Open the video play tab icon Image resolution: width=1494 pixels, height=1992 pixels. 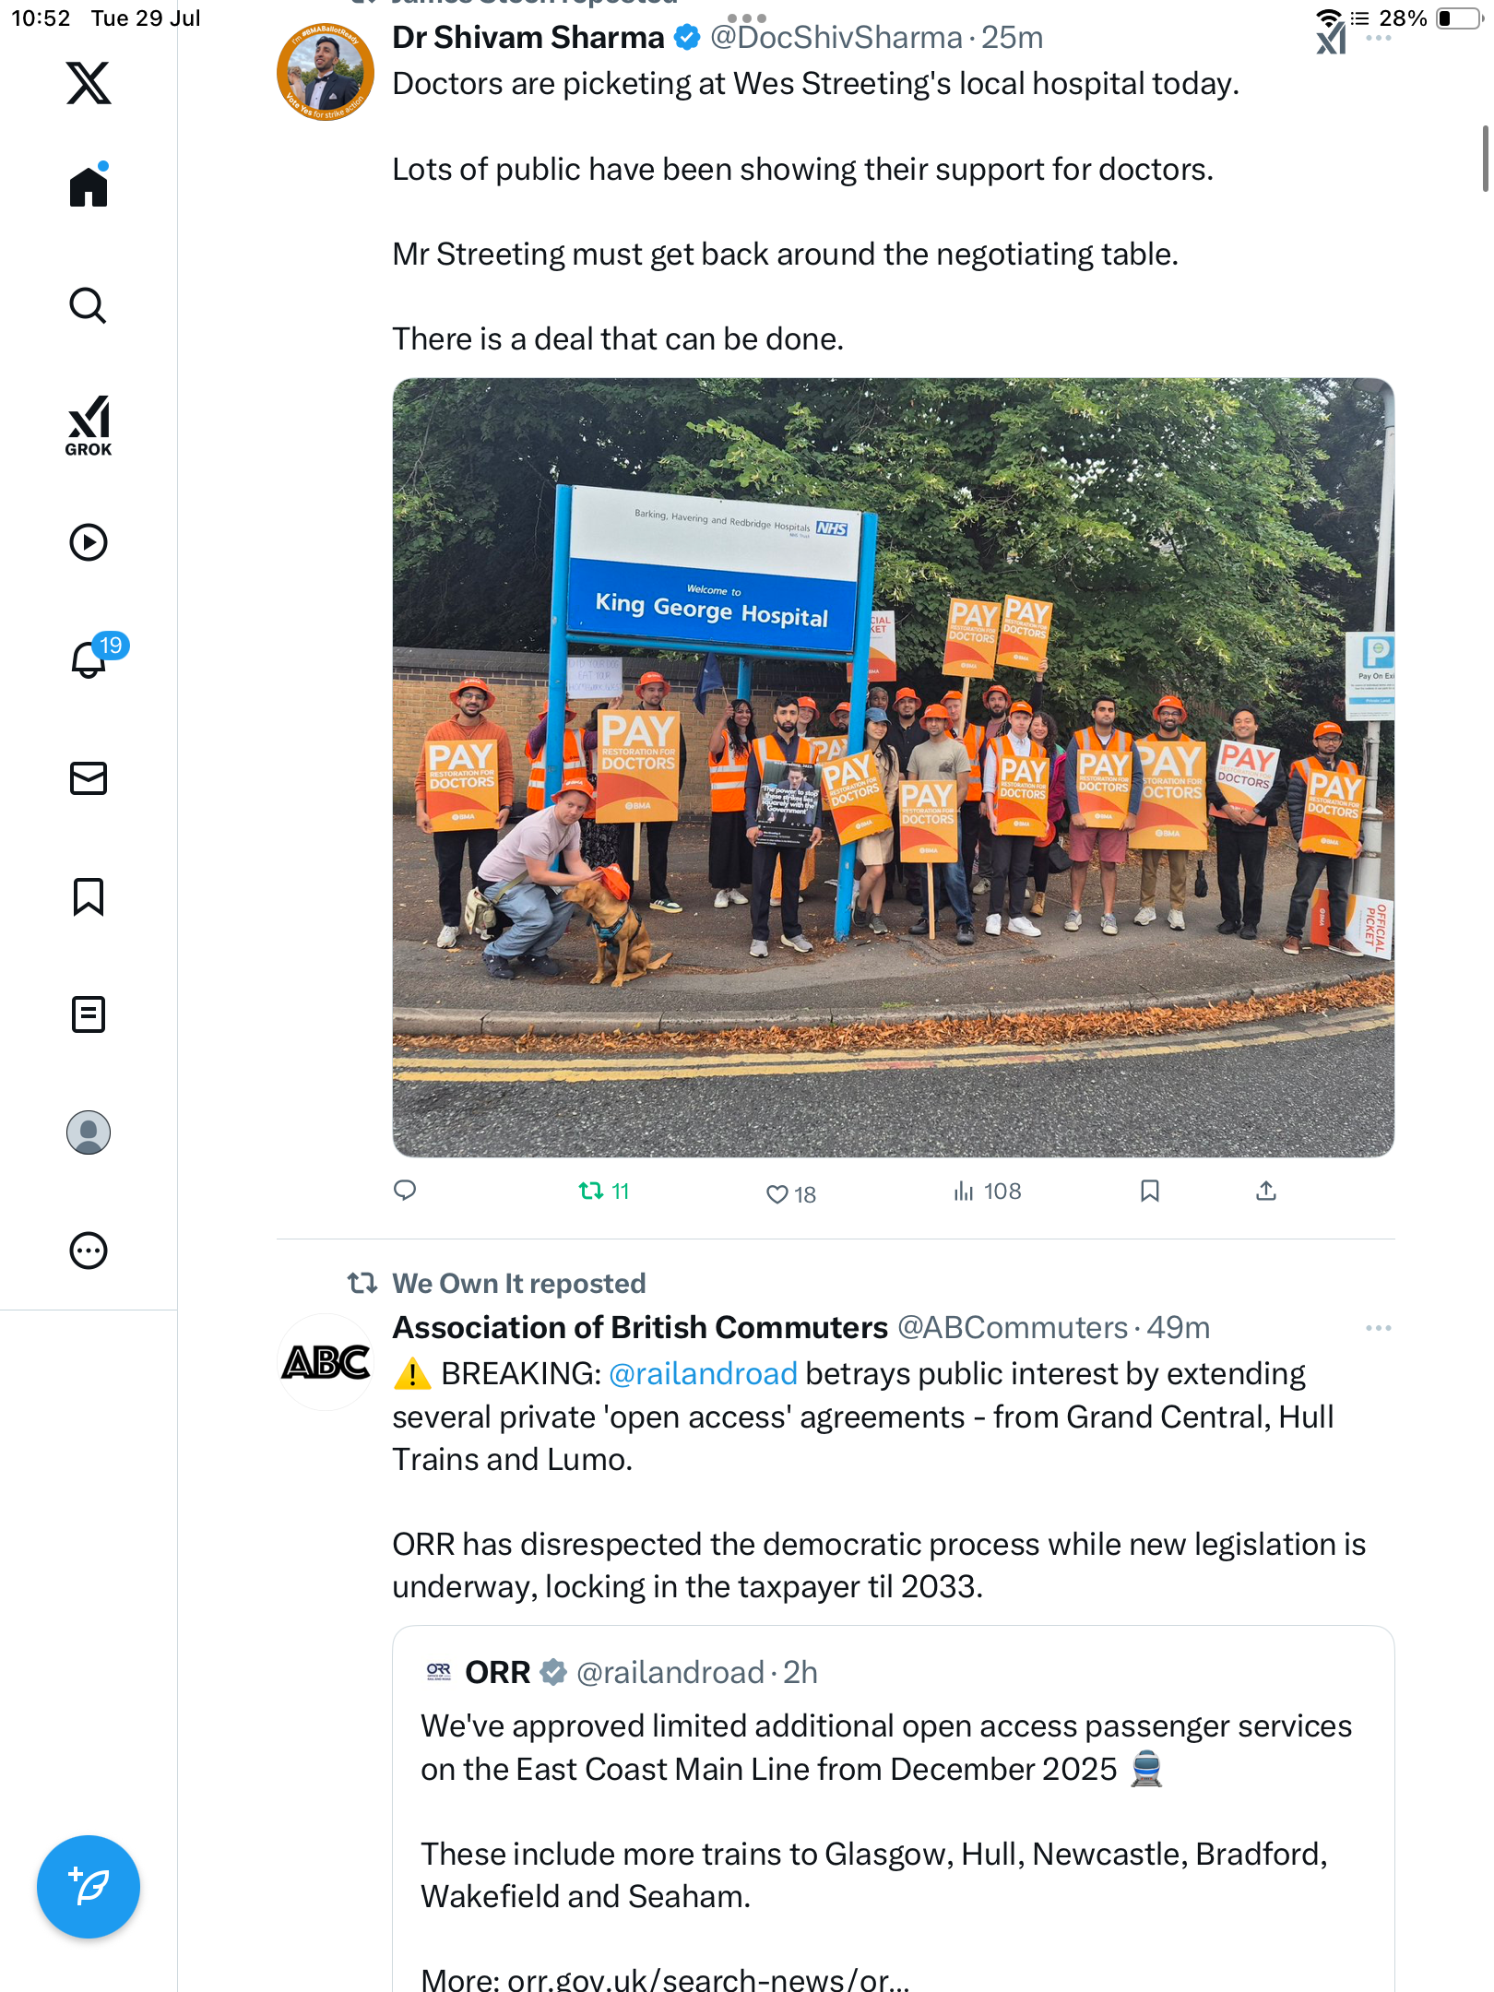[x=89, y=542]
